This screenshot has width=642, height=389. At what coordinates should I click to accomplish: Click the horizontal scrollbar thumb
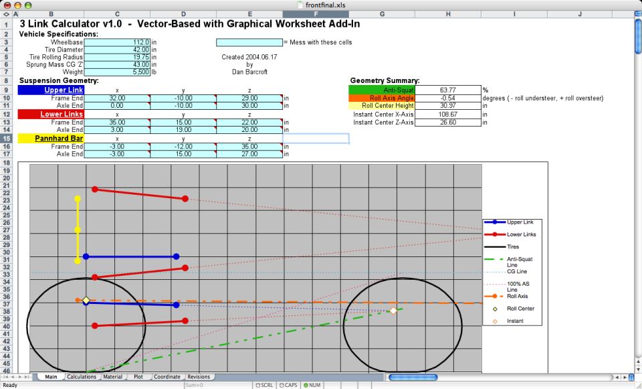click(x=413, y=377)
